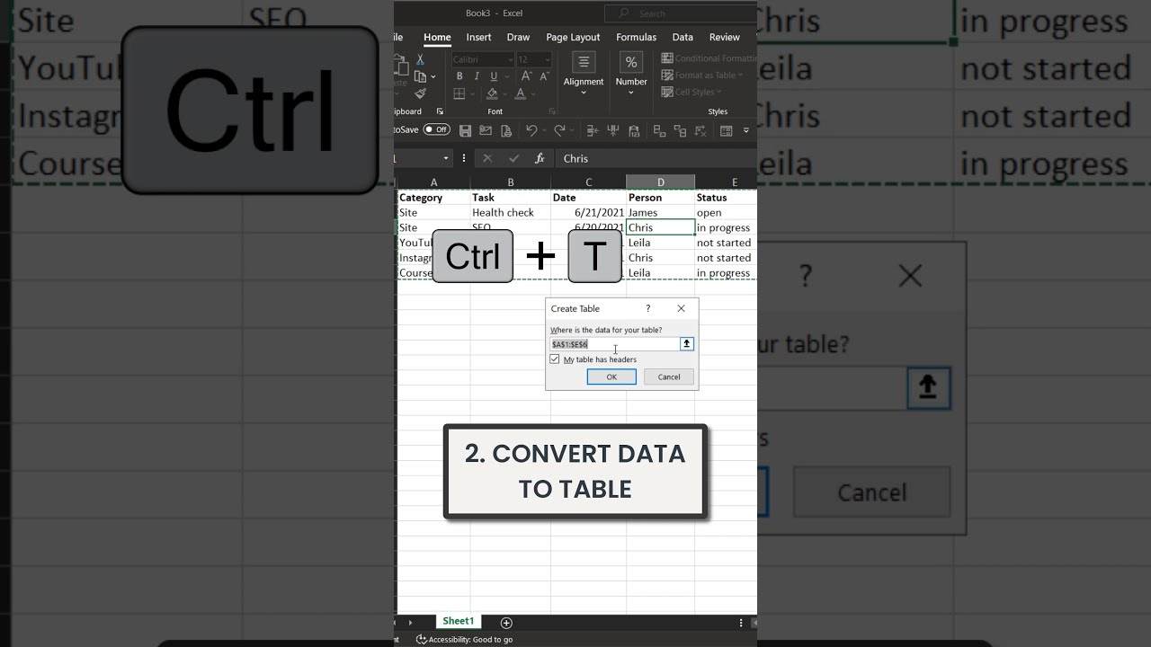Image resolution: width=1151 pixels, height=647 pixels.
Task: Switch to the Home ribbon tab
Action: [437, 37]
